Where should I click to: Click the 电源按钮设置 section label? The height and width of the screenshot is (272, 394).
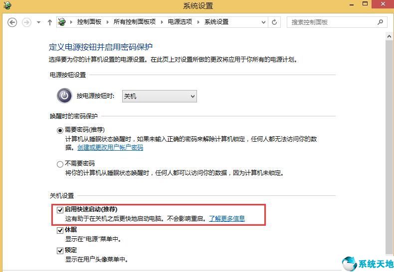pos(68,75)
